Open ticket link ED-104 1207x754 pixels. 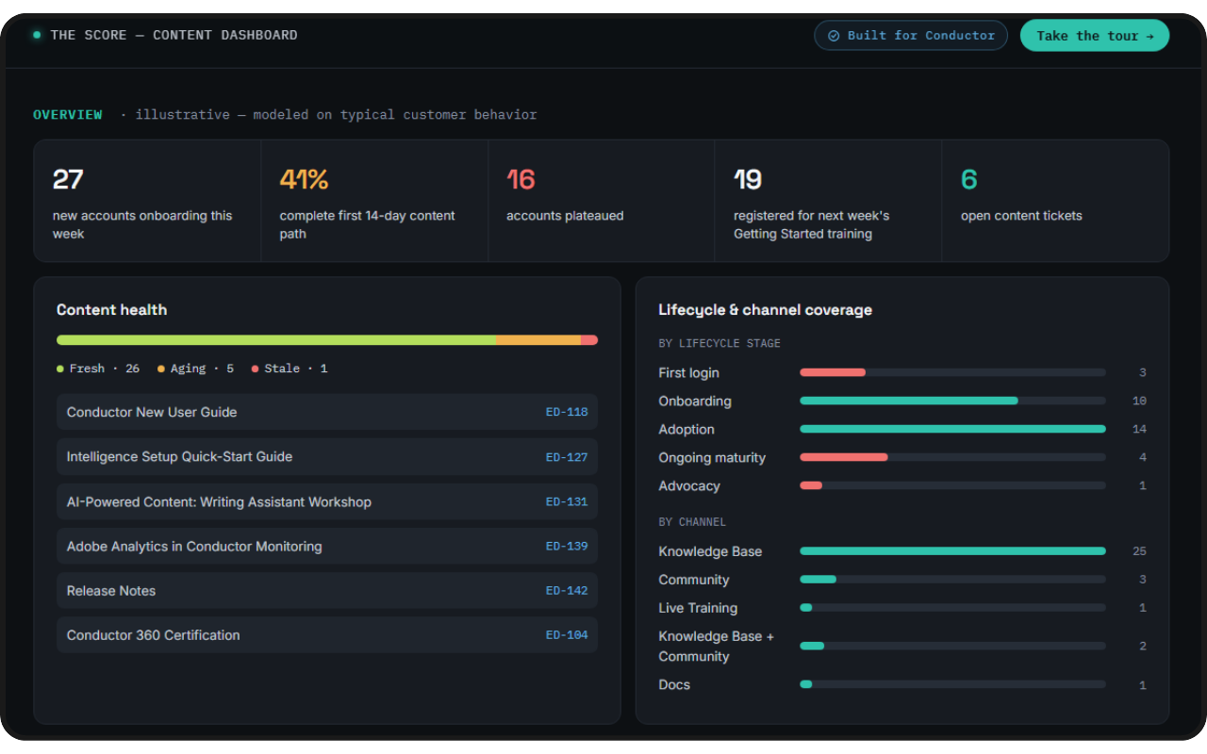pyautogui.click(x=567, y=635)
